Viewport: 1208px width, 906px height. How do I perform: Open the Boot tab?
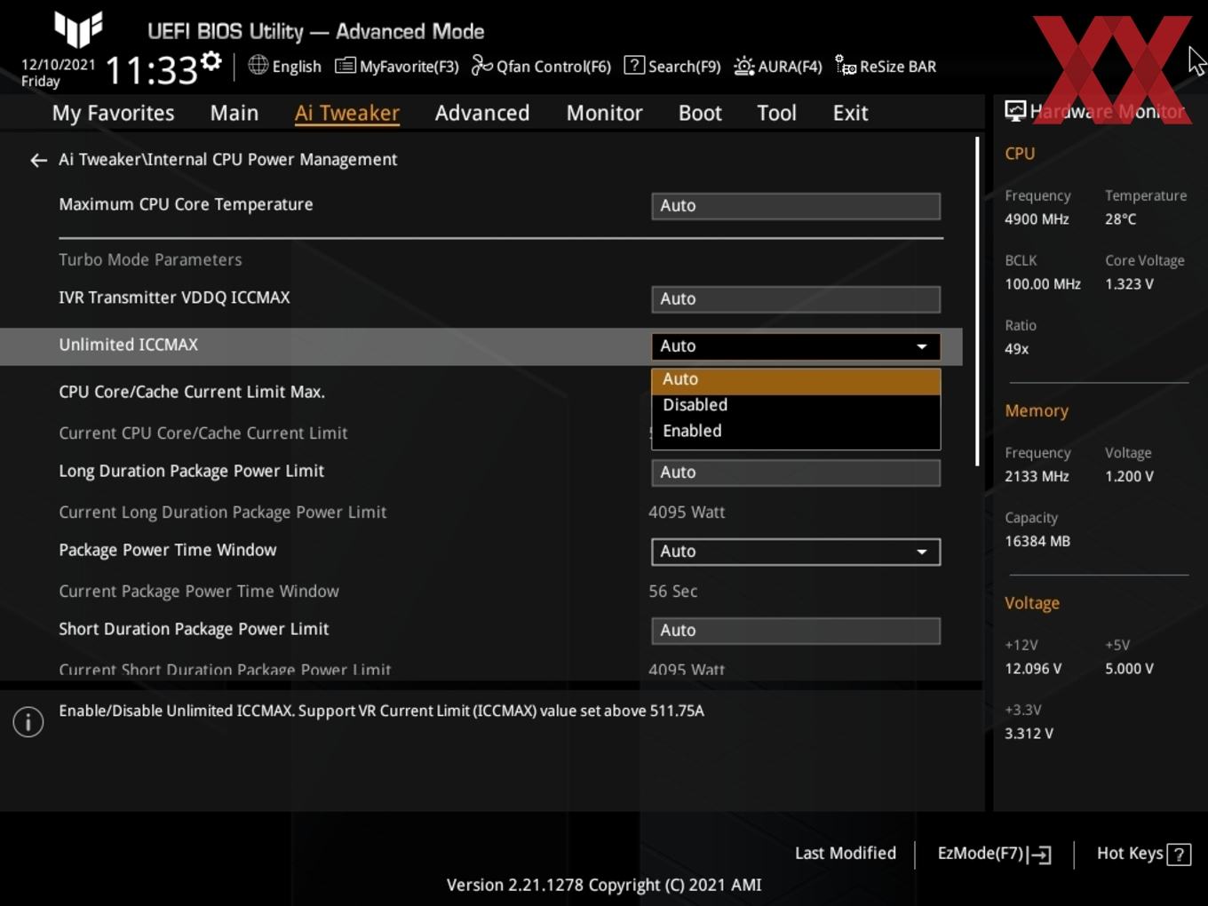700,114
